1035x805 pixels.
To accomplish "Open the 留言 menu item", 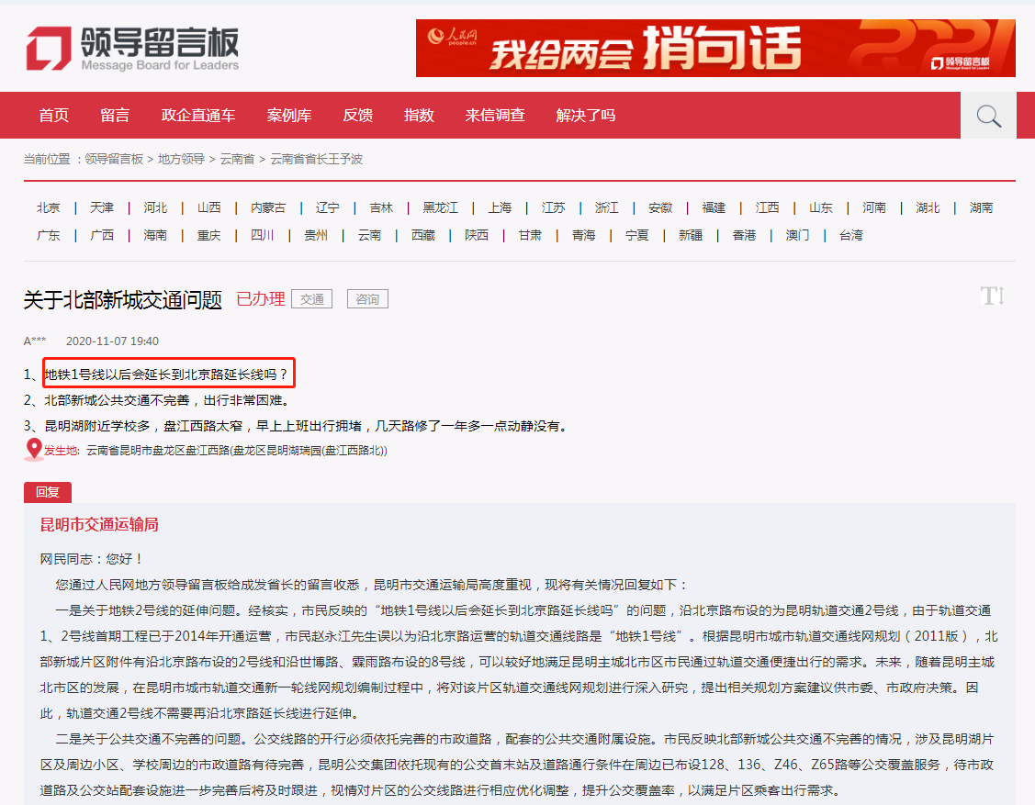I will (115, 116).
